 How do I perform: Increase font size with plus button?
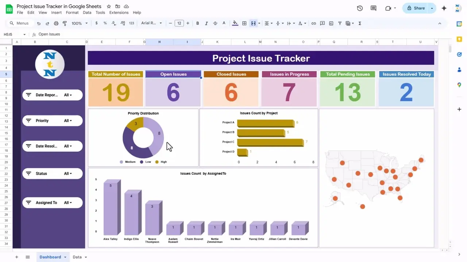[x=188, y=23]
